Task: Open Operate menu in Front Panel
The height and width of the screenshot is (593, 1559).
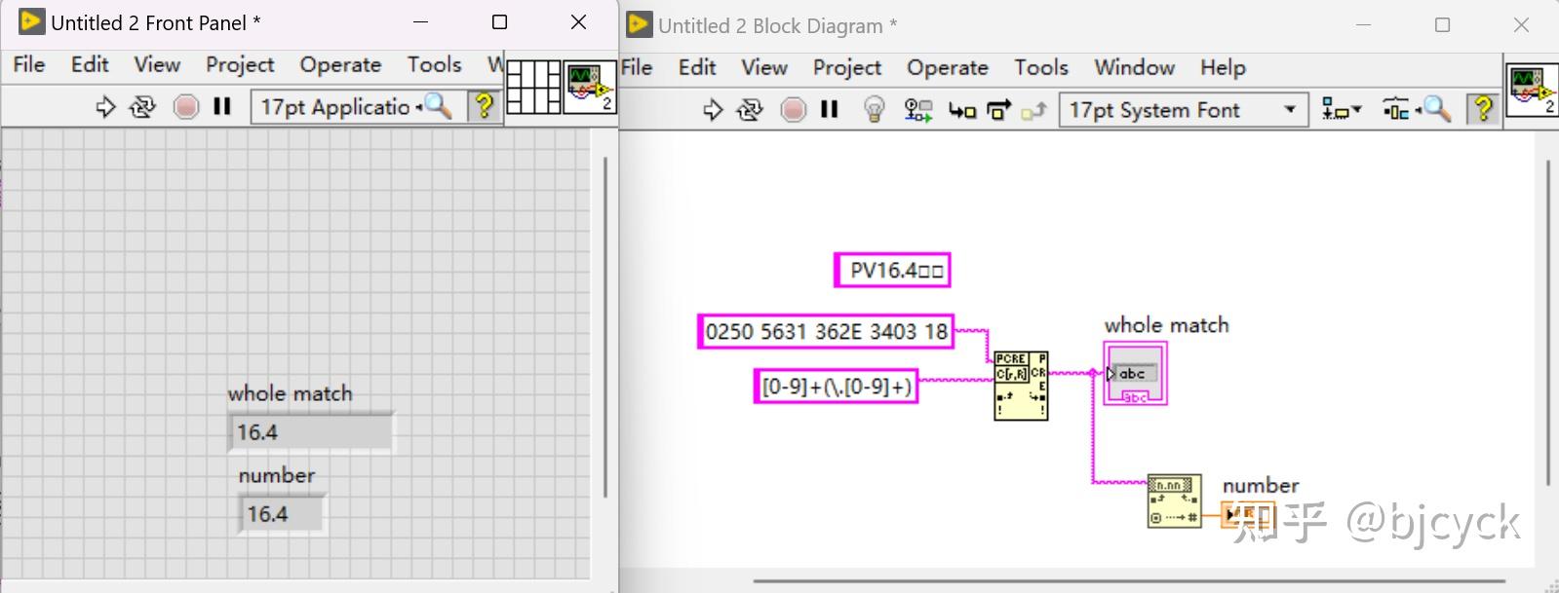Action: tap(340, 64)
